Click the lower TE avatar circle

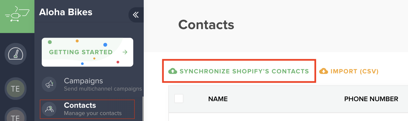16,116
